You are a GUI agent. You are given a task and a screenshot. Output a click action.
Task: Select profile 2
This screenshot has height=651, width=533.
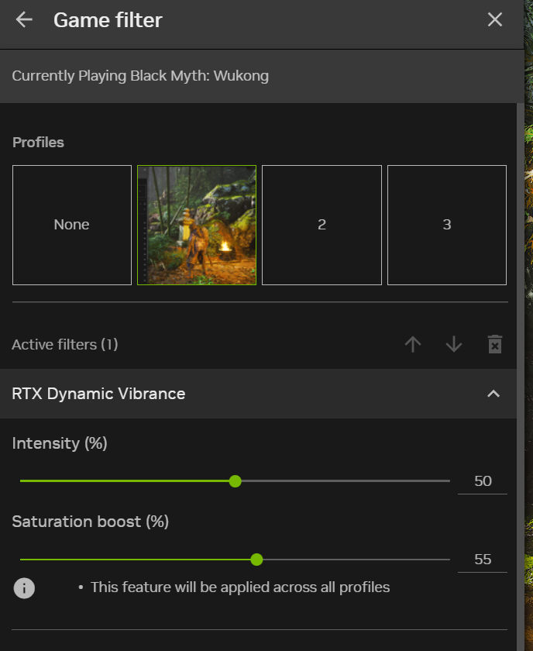[322, 225]
